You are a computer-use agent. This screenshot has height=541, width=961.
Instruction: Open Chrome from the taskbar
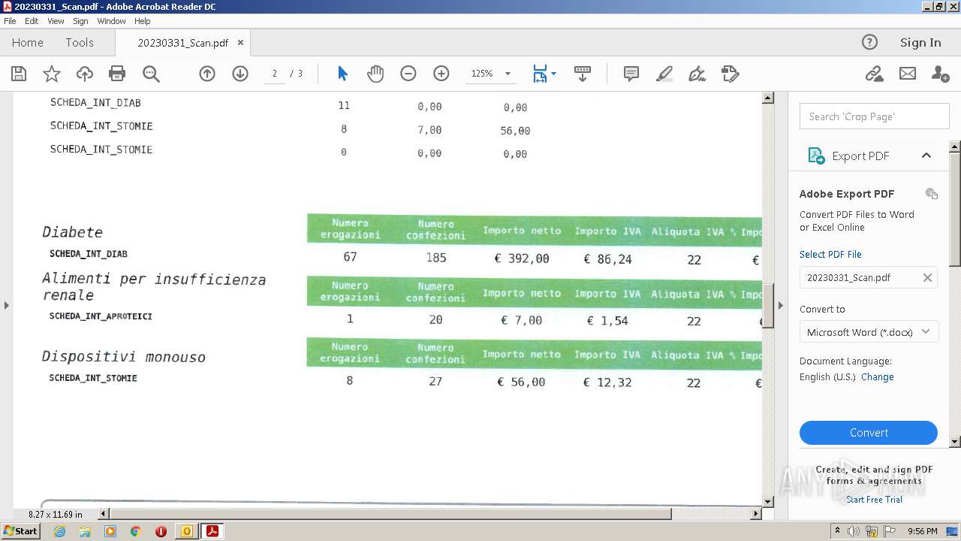coord(136,531)
